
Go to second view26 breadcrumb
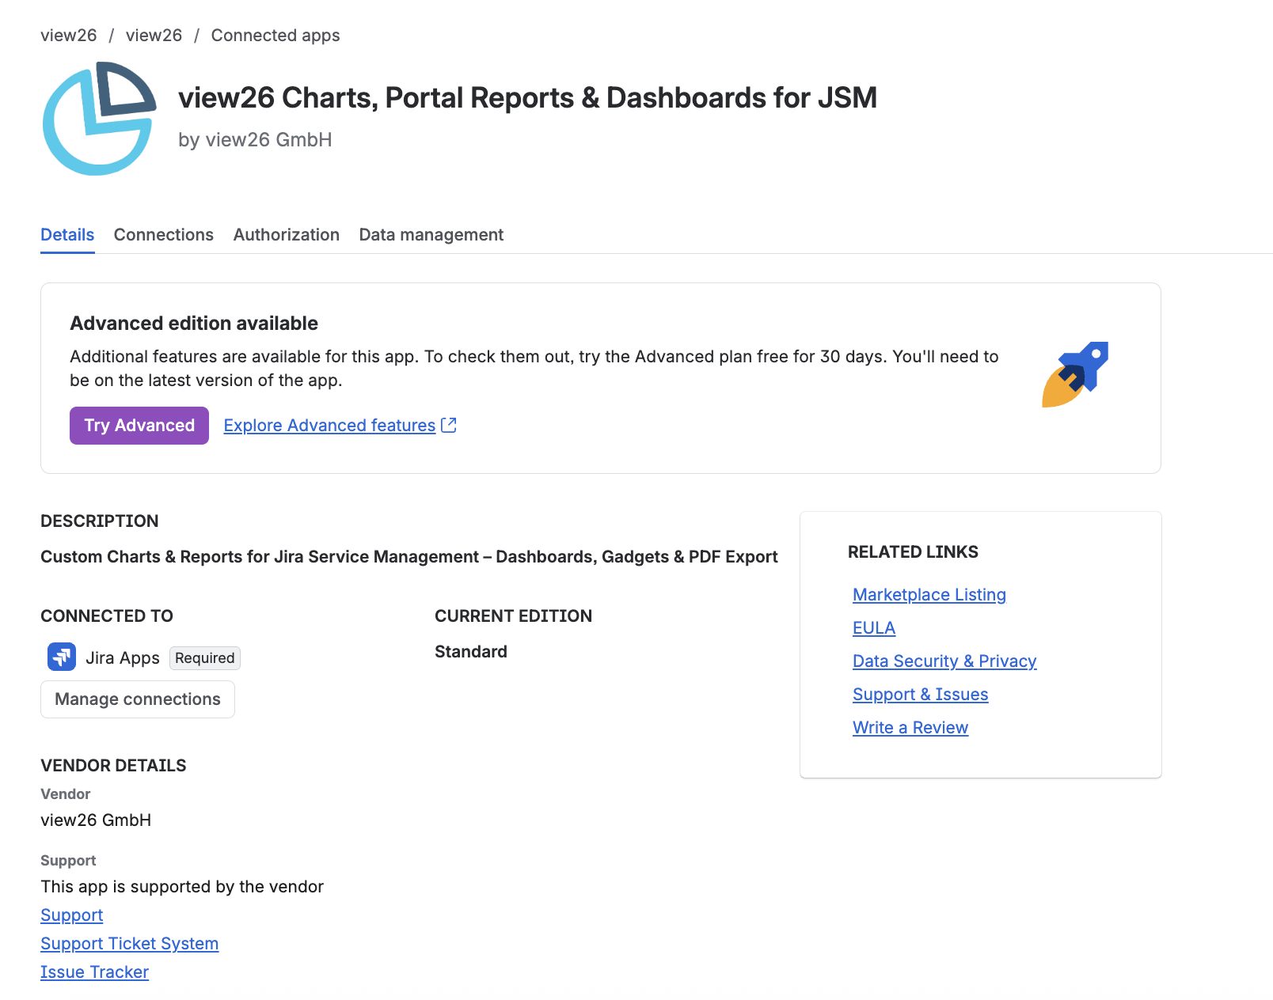154,36
